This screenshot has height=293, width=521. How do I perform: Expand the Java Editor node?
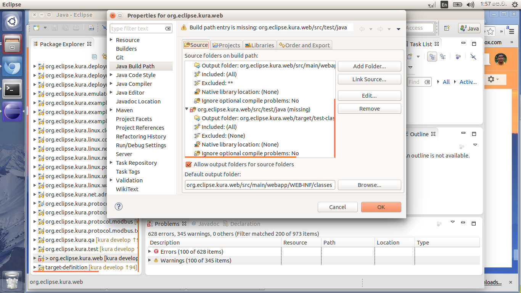click(111, 92)
